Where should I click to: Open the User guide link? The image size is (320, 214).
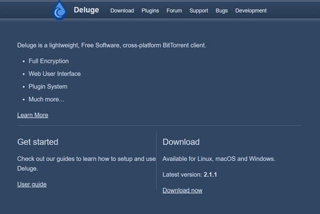pyautogui.click(x=32, y=184)
